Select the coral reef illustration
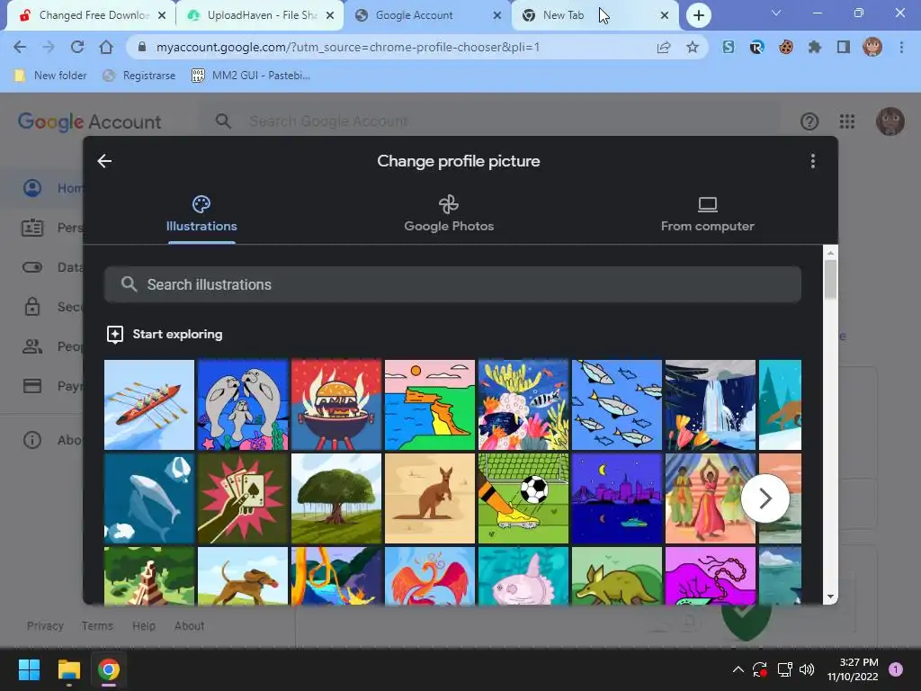Screen dimensions: 921x691 point(523,405)
